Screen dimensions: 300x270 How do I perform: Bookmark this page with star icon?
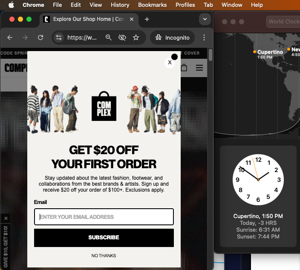tap(136, 37)
